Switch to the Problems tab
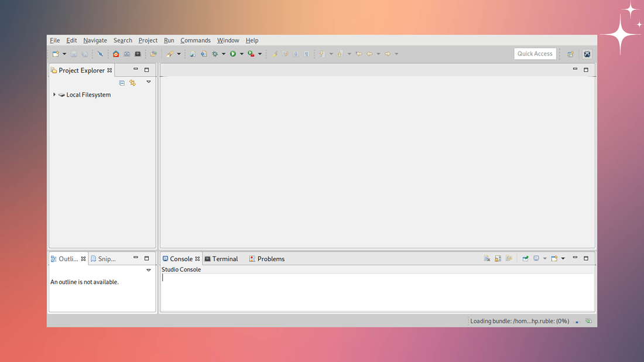Screen dimensions: 644x362 click(267, 259)
